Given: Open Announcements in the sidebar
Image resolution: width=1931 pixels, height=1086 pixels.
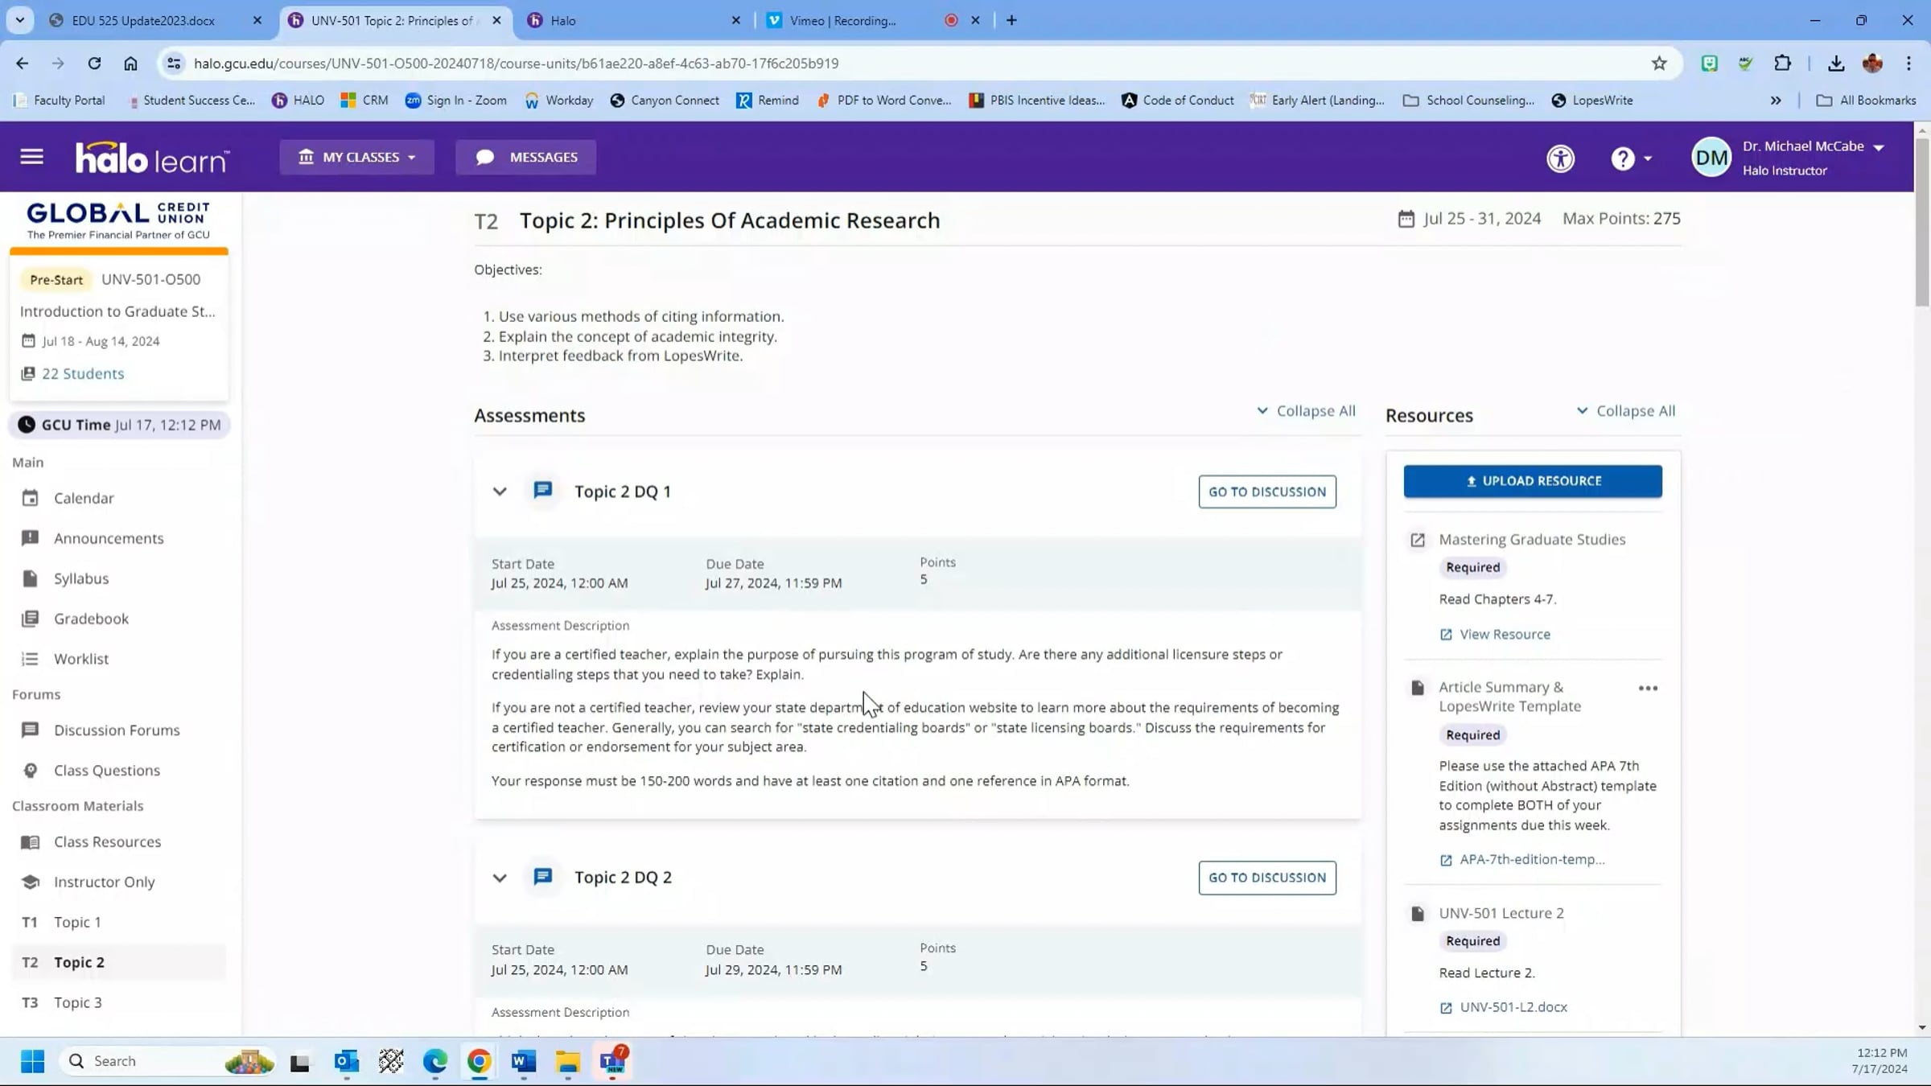Looking at the screenshot, I should pos(109,538).
